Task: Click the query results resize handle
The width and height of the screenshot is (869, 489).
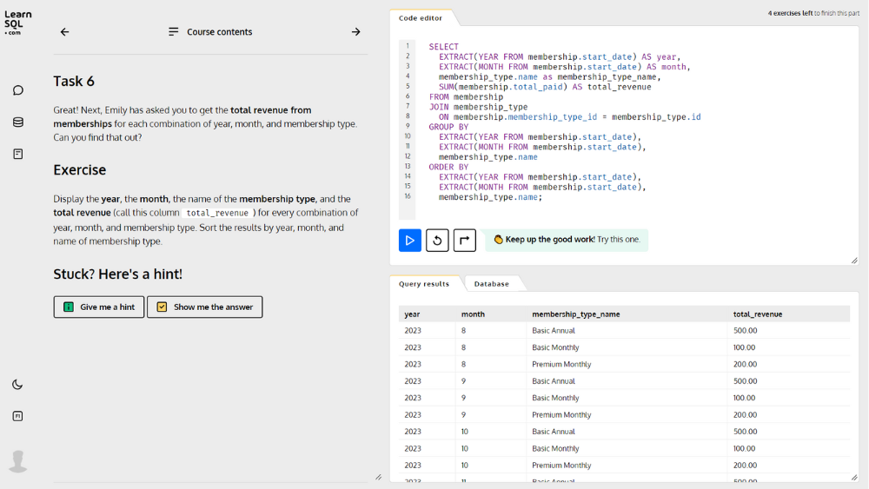Action: click(x=854, y=478)
